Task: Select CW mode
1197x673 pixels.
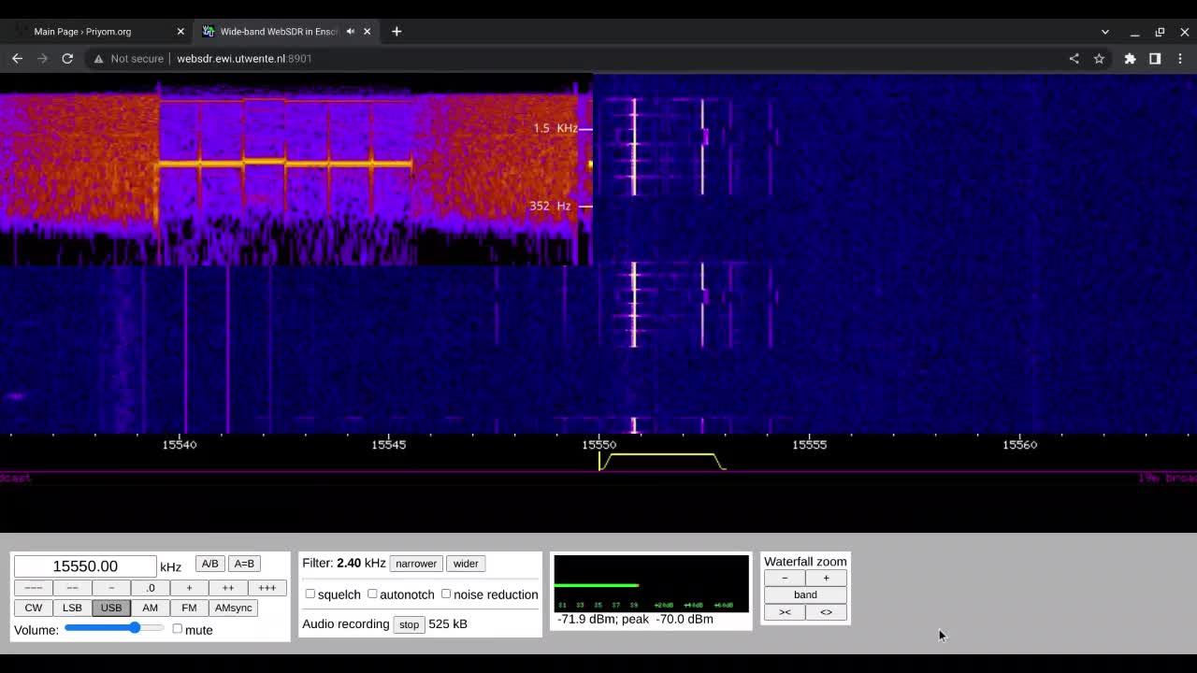Action: pyautogui.click(x=33, y=608)
